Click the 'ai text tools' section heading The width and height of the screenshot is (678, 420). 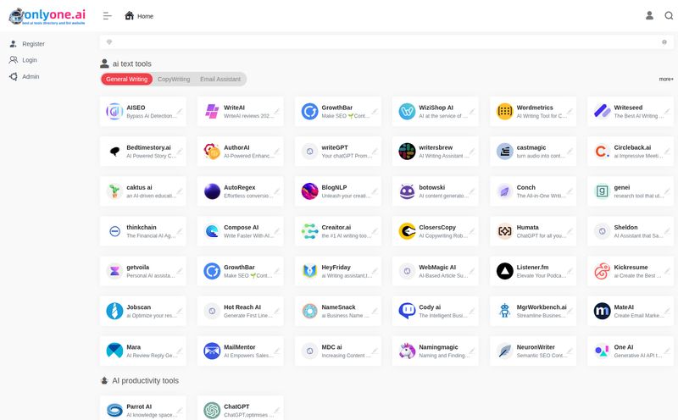pyautogui.click(x=132, y=64)
